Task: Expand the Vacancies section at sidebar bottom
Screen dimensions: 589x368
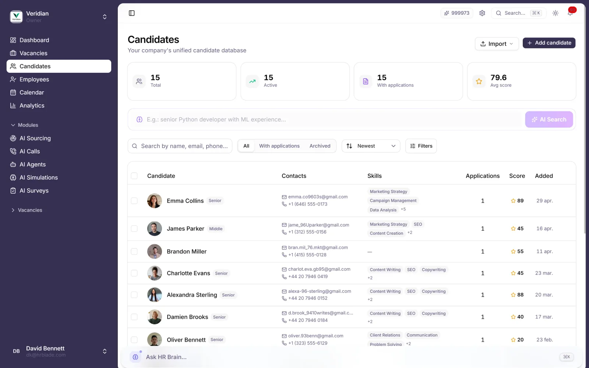Action: (27, 210)
